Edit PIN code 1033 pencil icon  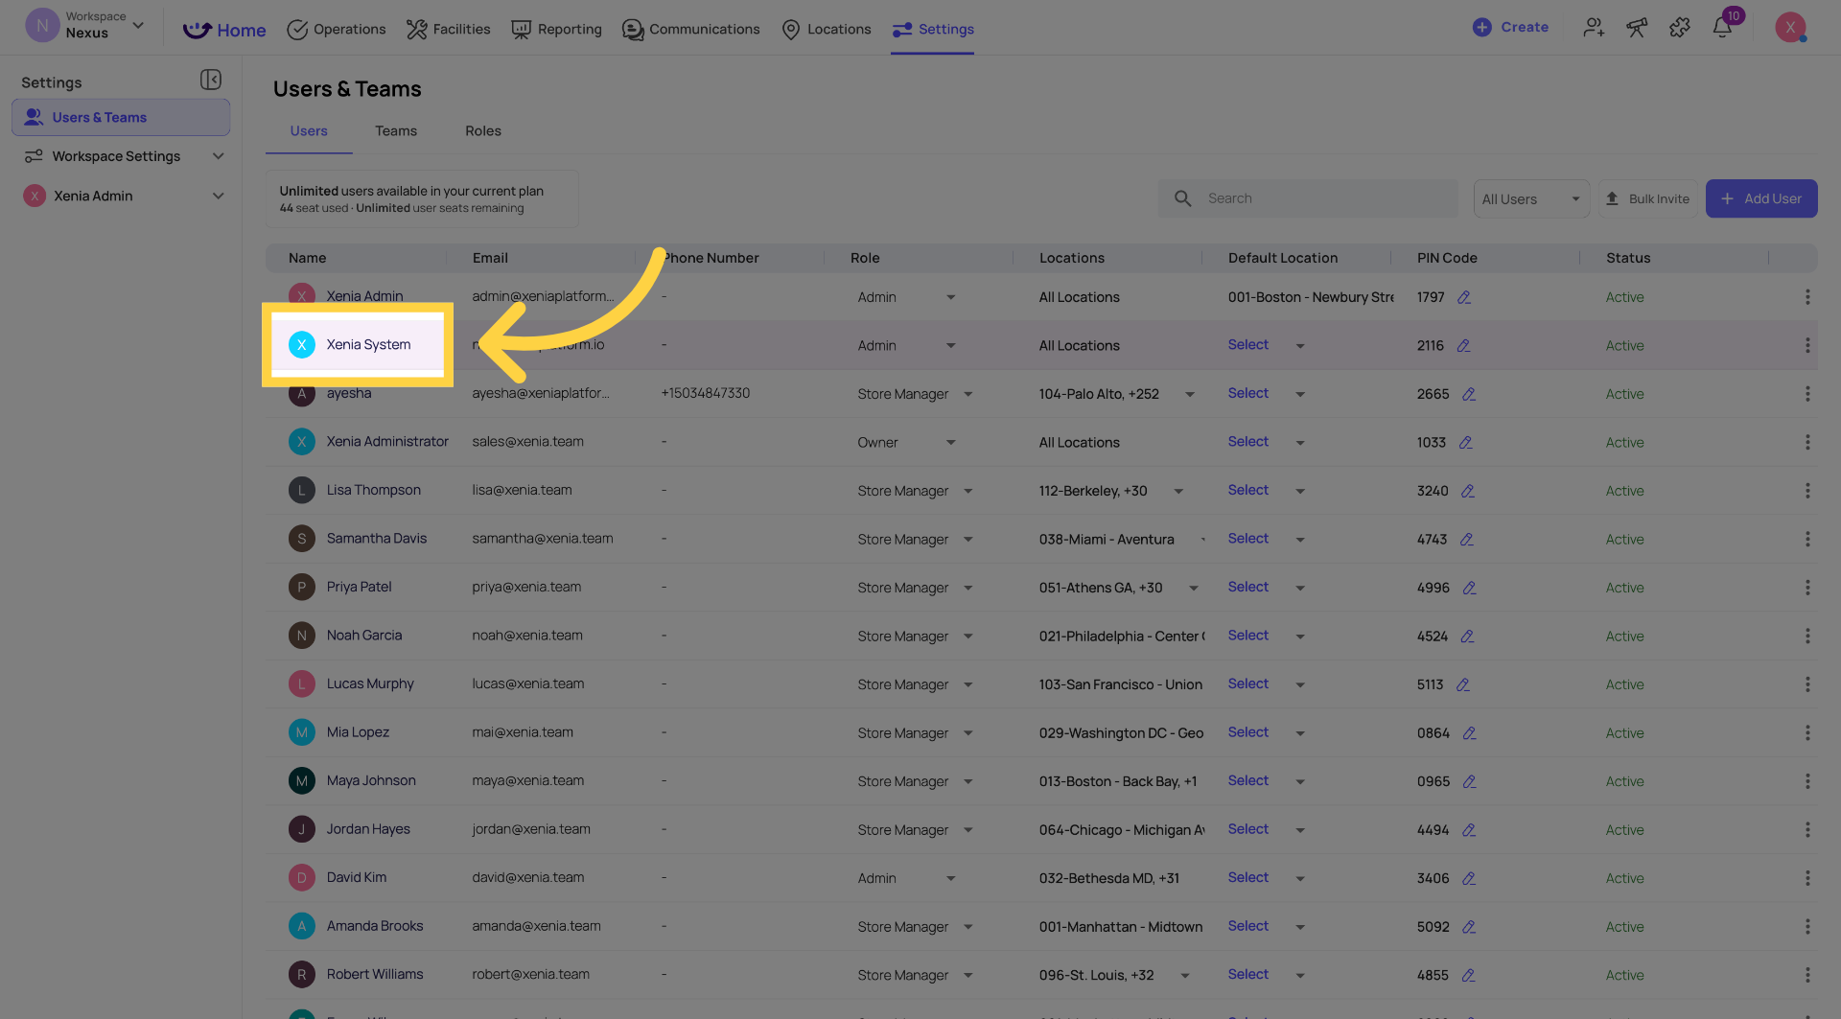(x=1465, y=442)
